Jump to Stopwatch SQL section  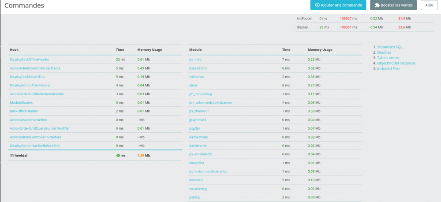point(389,47)
